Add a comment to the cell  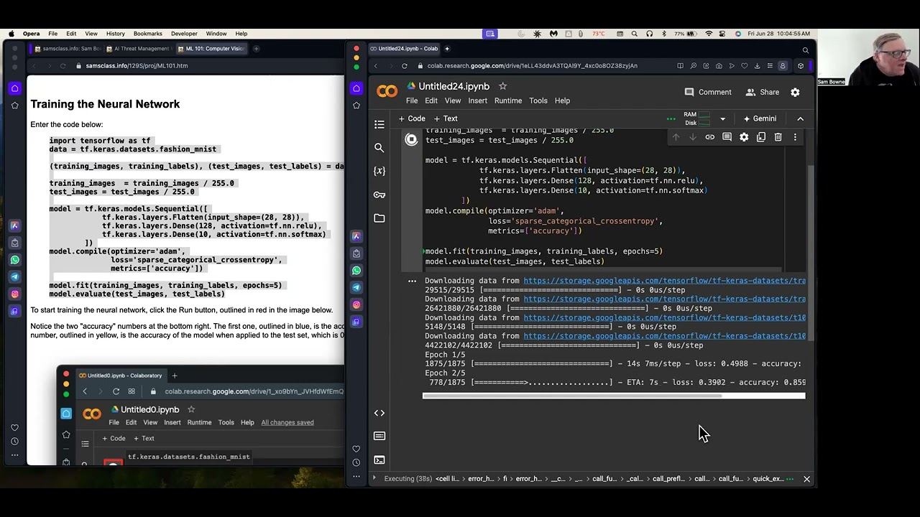click(727, 137)
